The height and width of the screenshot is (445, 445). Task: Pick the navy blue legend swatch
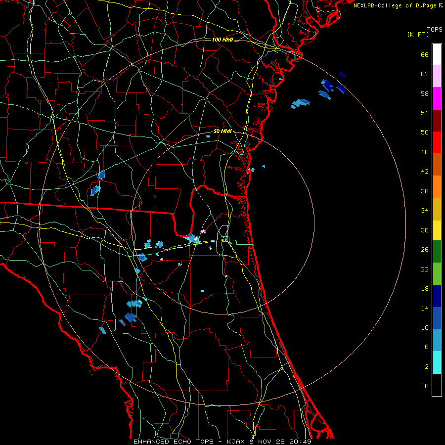point(437,296)
